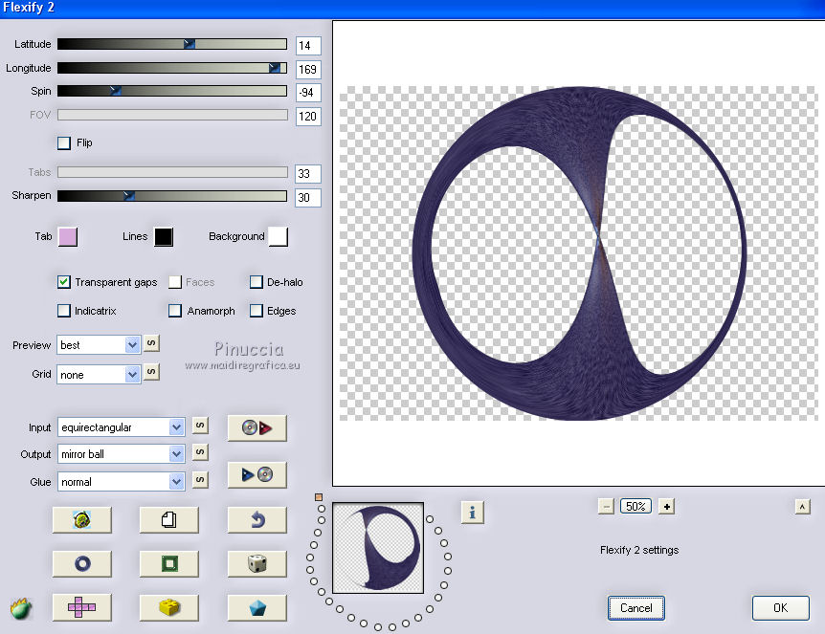The width and height of the screenshot is (825, 634).
Task: Click the OK button
Action: point(780,608)
